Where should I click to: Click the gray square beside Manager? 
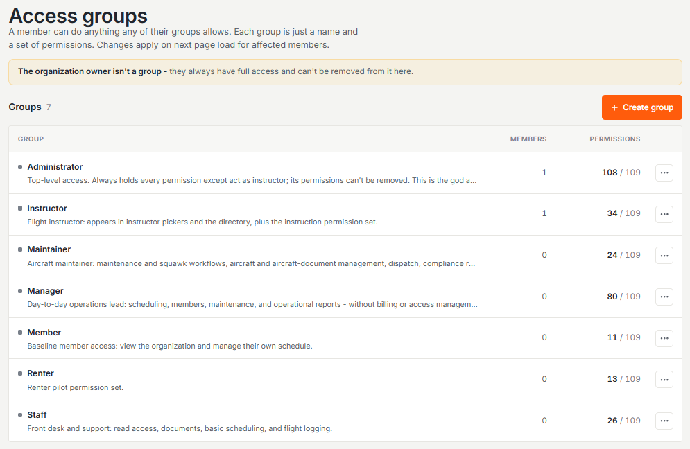pyautogui.click(x=20, y=291)
